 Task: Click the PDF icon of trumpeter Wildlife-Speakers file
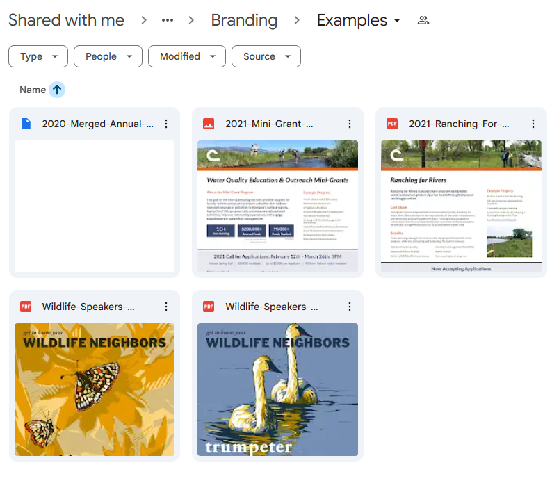point(209,307)
